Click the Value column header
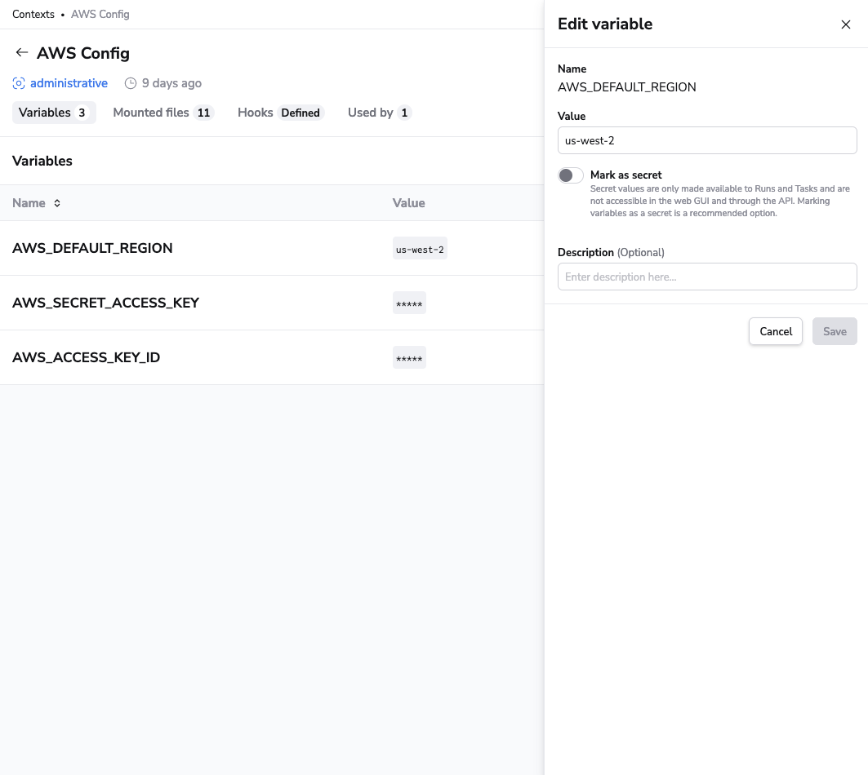 click(408, 203)
